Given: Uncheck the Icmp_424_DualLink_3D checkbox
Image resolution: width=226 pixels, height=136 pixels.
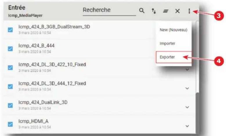Looking at the screenshot, I should click(x=10, y=105).
